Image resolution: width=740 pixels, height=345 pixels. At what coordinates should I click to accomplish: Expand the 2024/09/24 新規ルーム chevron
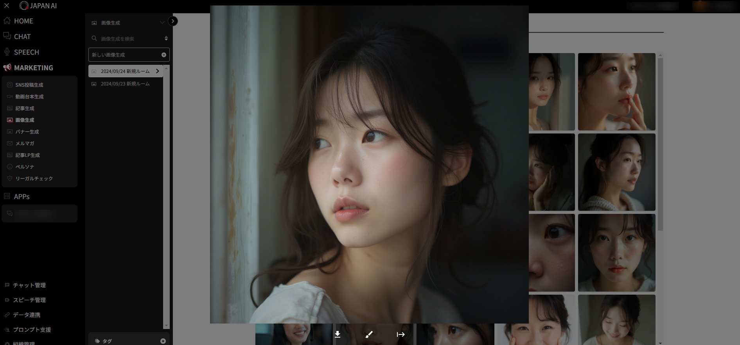click(x=158, y=71)
